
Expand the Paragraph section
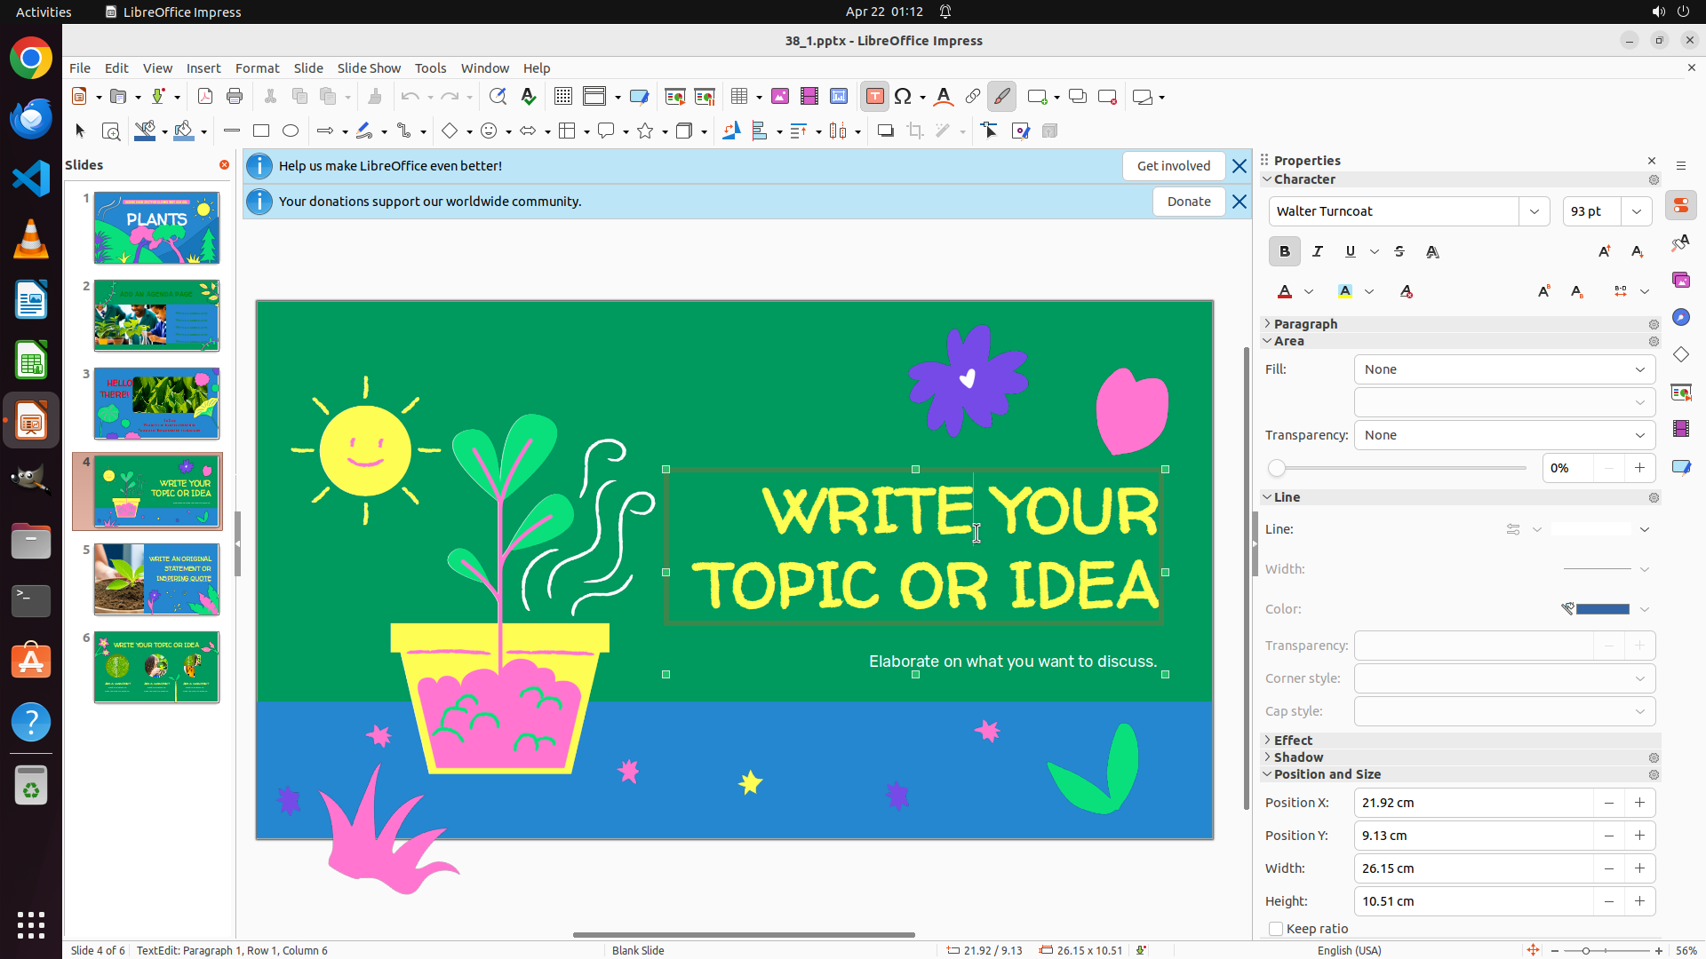pos(1305,324)
